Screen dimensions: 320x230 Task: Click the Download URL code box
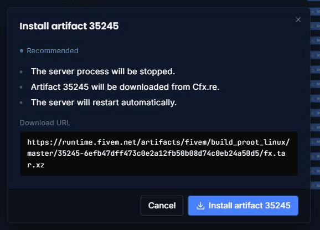[x=159, y=154]
